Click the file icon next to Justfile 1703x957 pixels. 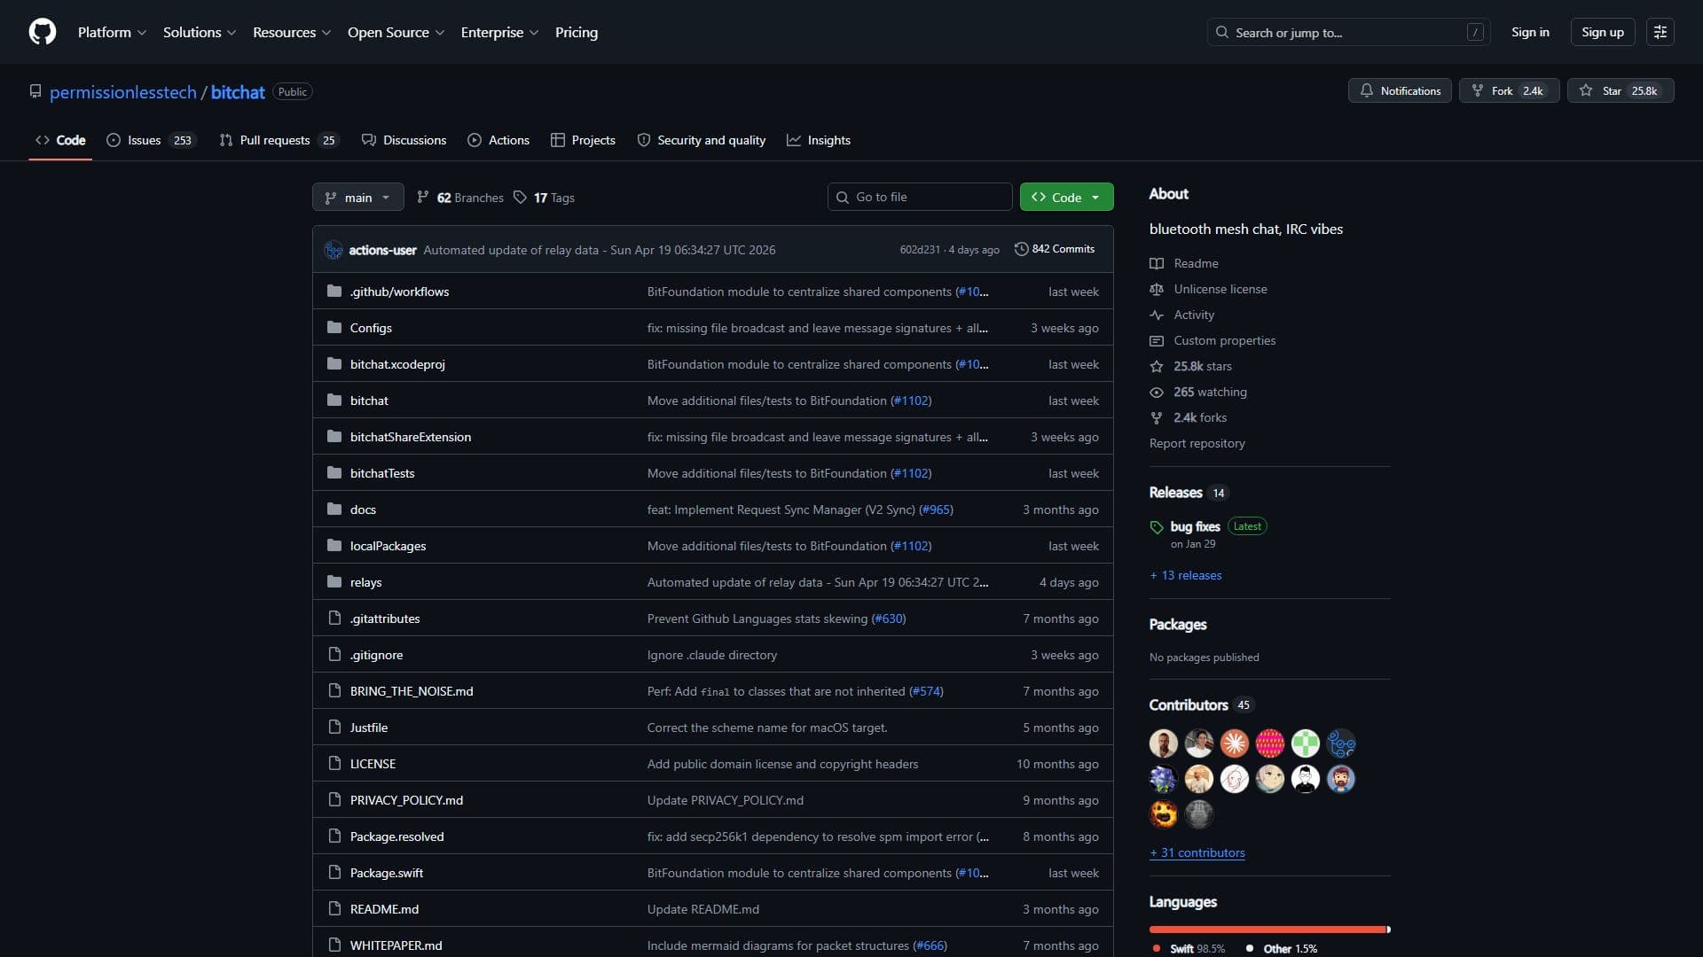[x=334, y=727]
